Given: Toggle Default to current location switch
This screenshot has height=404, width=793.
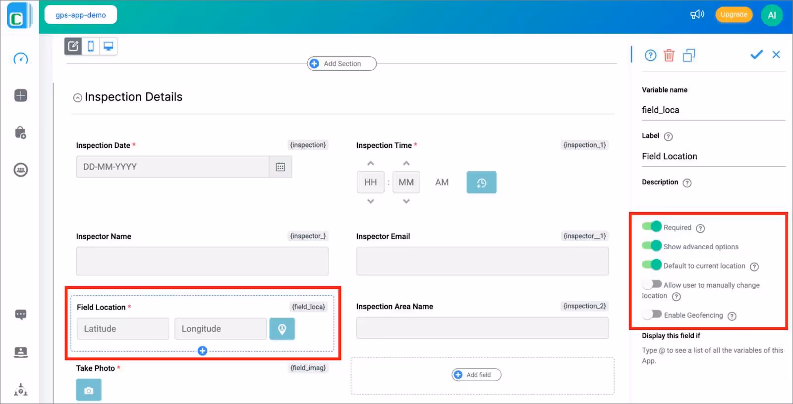Looking at the screenshot, I should click(652, 265).
